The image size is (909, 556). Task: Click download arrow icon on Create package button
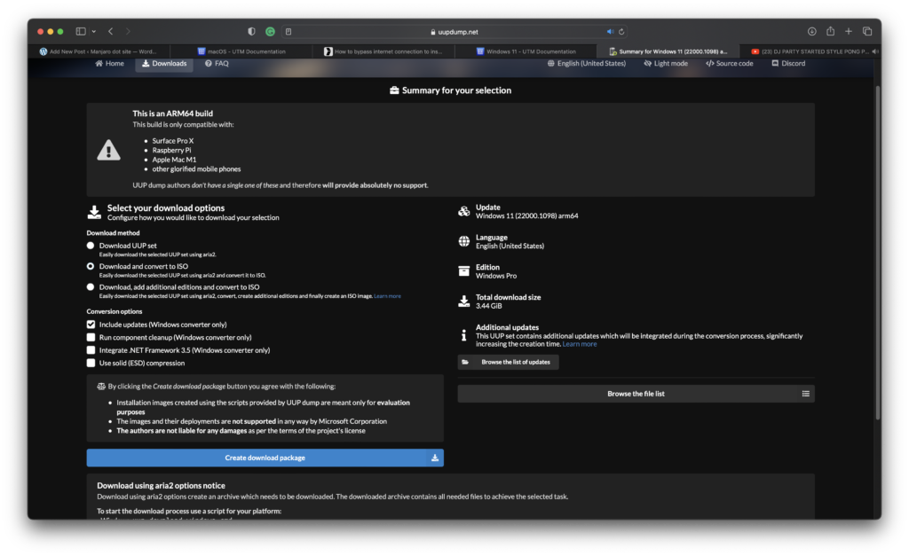coord(435,458)
